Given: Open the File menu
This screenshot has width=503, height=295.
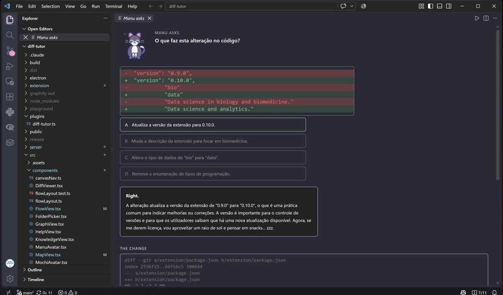Looking at the screenshot, I should (19, 6).
